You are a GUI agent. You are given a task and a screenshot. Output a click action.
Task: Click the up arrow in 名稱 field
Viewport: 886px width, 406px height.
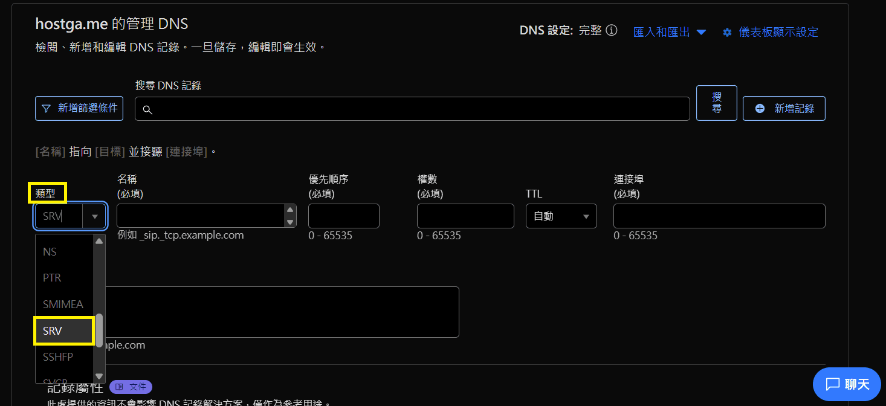[291, 210]
